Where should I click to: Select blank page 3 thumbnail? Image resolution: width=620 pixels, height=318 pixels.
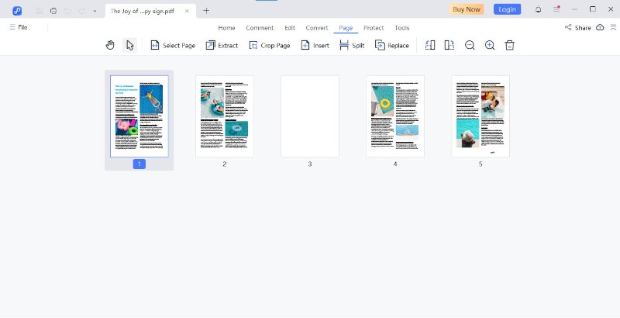[310, 116]
